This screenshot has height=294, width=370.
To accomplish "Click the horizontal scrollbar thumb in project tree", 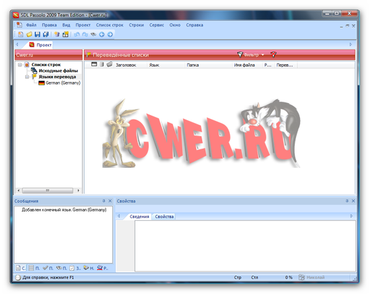I will click(x=48, y=190).
